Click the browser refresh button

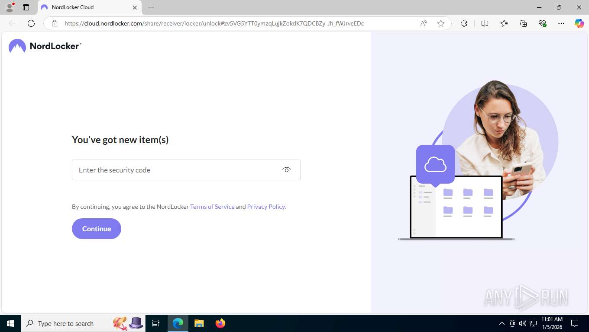coord(31,23)
